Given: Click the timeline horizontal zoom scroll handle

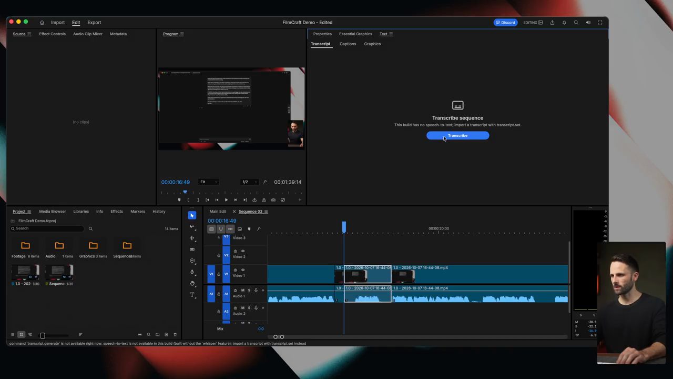Looking at the screenshot, I should [279, 337].
